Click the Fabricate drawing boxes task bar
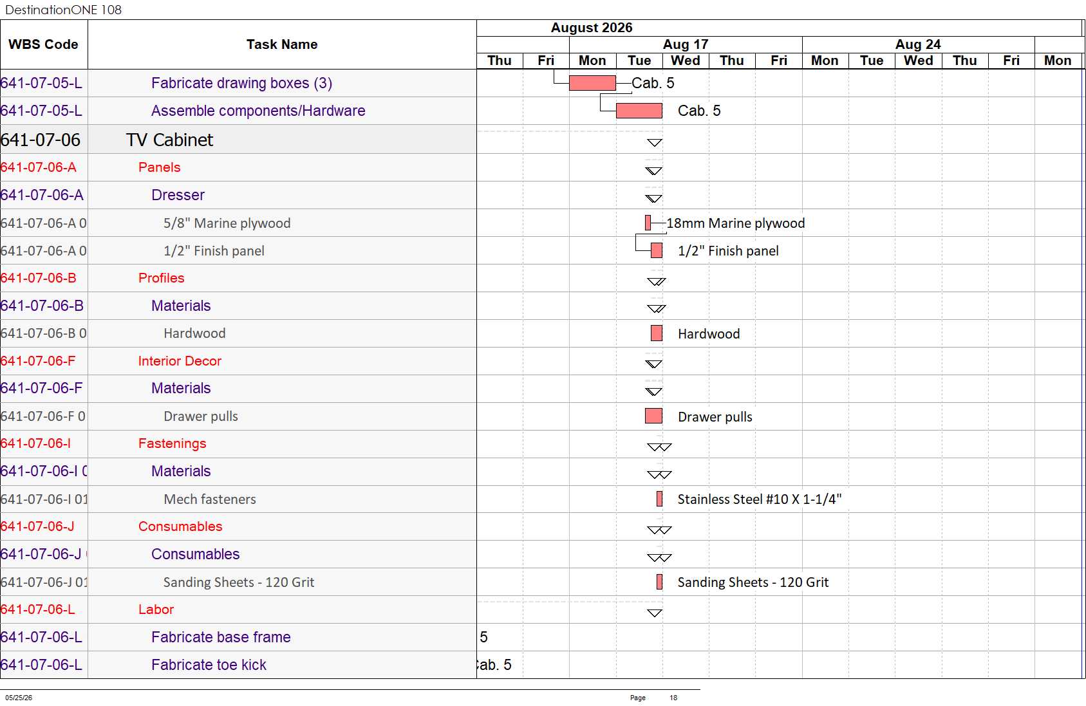The height and width of the screenshot is (706, 1086). (592, 83)
